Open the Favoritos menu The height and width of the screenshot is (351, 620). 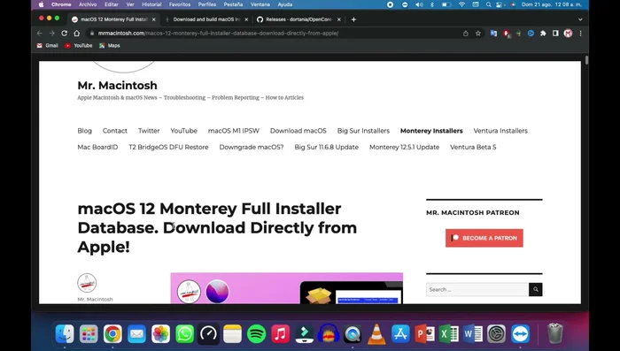180,4
